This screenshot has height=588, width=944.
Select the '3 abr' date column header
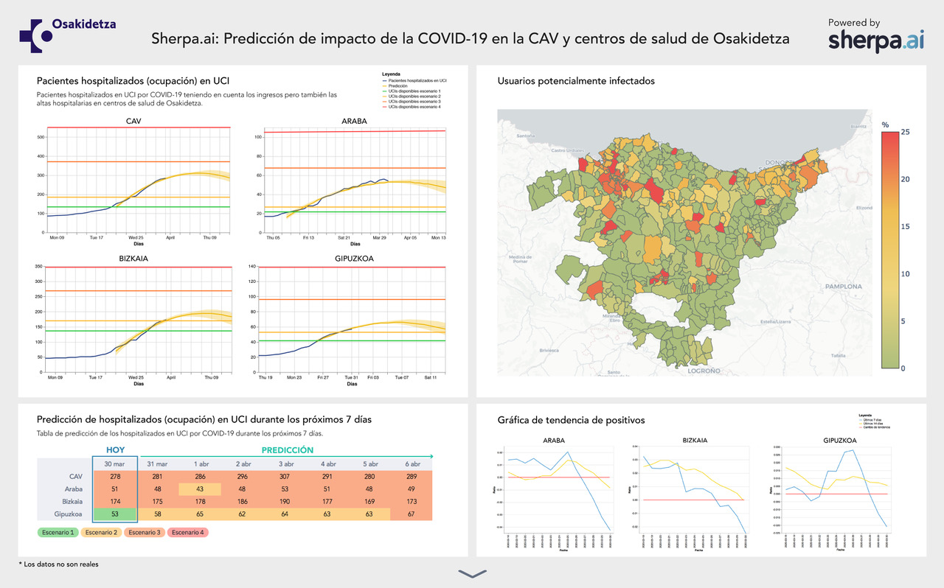coord(285,463)
